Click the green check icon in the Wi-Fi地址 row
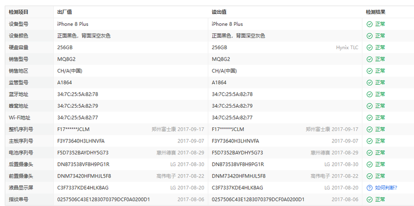Viewport: 414px width, 206px height. [369, 118]
